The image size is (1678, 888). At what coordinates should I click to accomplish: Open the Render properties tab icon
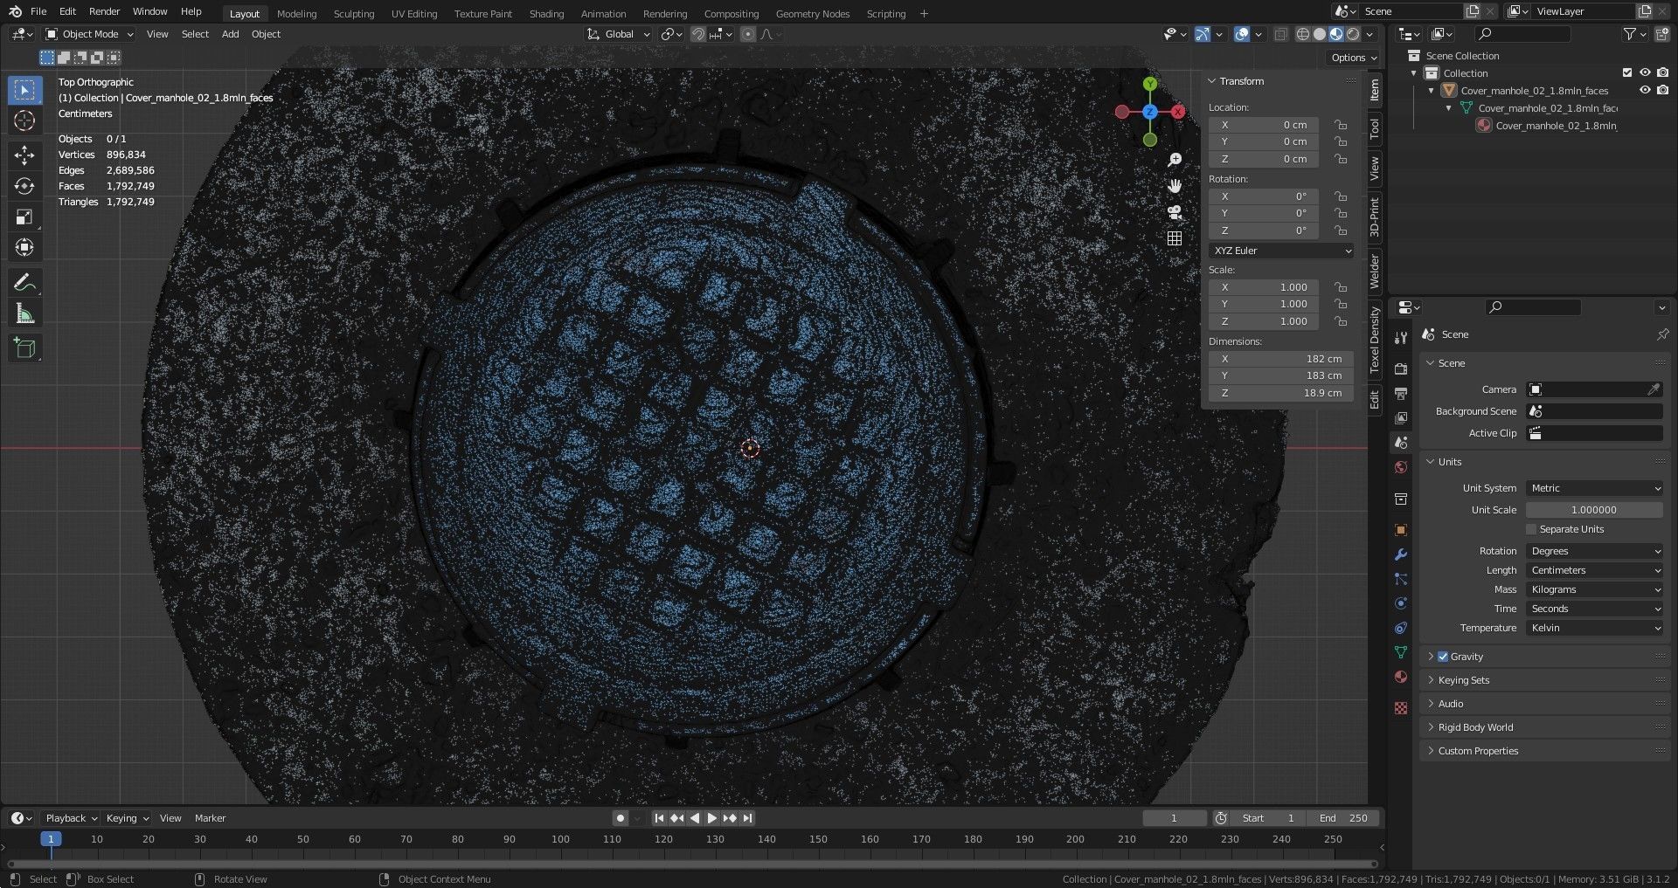(x=1401, y=368)
